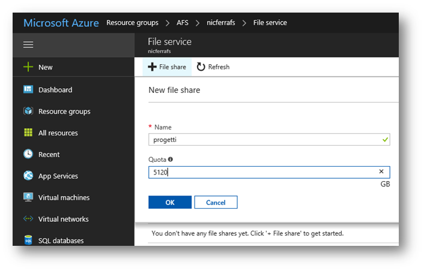Open the hamburger menu icon
Screen dimensions: 424x271
tap(28, 44)
